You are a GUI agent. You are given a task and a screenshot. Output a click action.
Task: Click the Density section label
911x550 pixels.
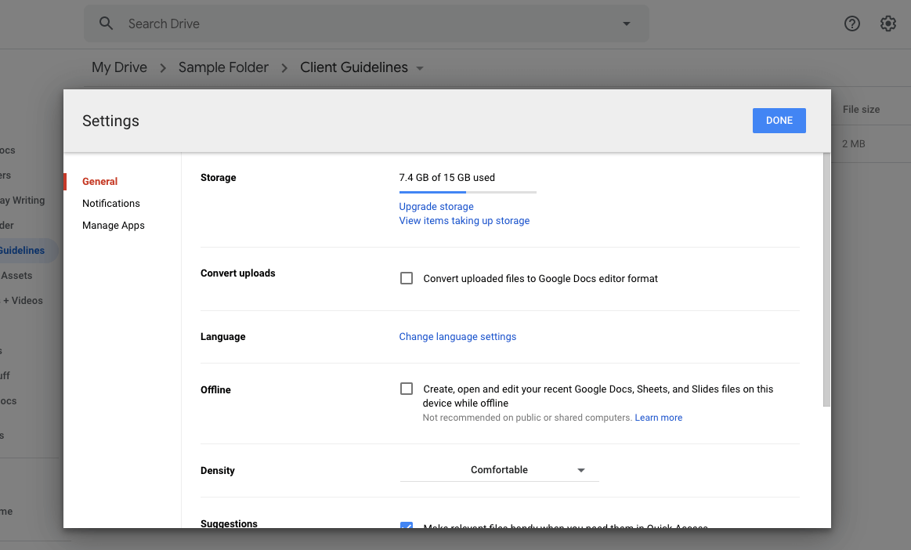pos(217,470)
